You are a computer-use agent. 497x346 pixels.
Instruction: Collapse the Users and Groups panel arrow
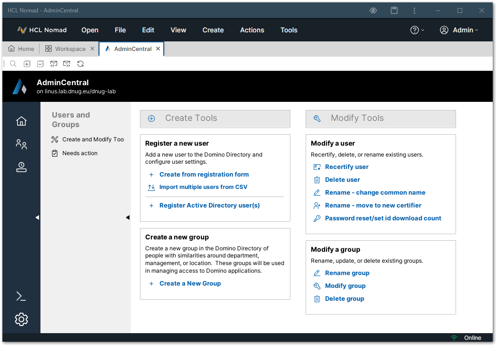(x=128, y=217)
